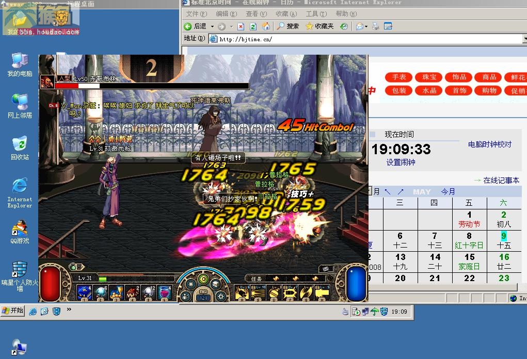Open the 设置闹钟 link
This screenshot has width=527, height=359.
[x=401, y=162]
